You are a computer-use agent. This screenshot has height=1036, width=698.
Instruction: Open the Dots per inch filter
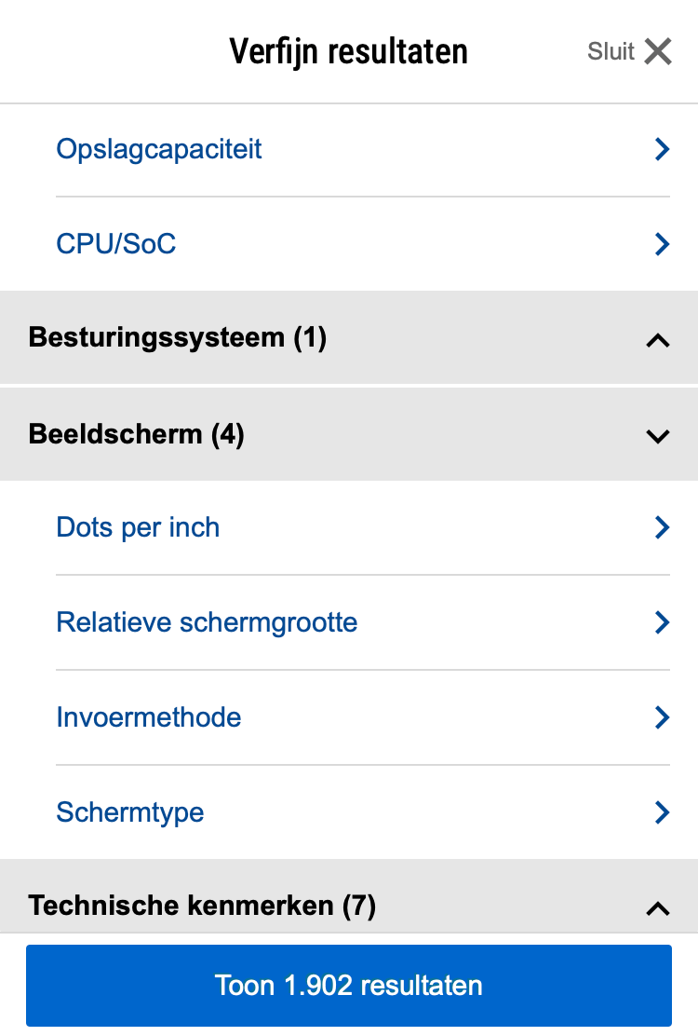[138, 527]
